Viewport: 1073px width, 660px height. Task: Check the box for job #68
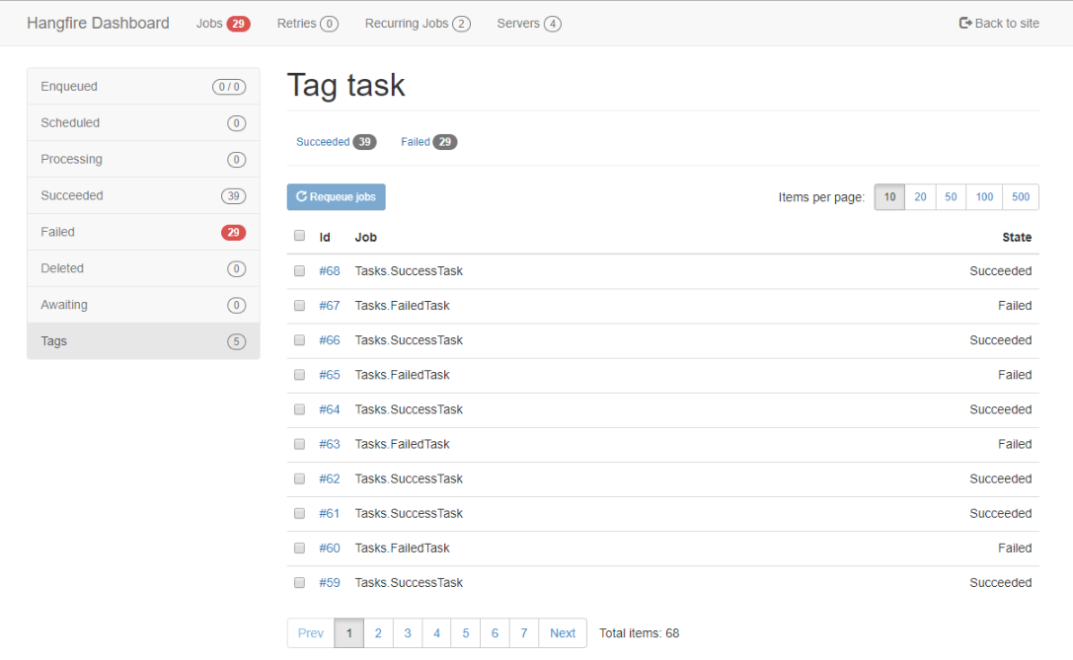point(299,271)
